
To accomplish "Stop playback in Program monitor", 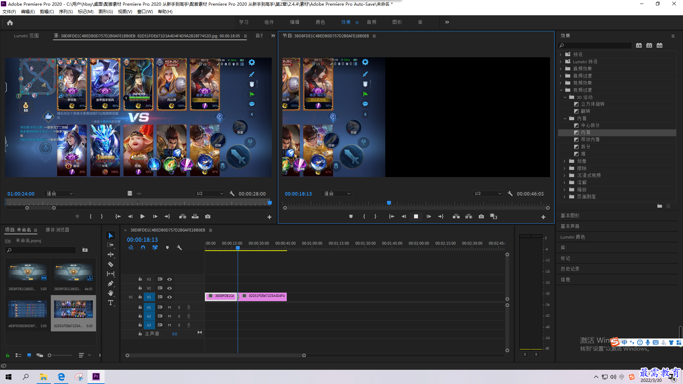I will click(x=416, y=217).
